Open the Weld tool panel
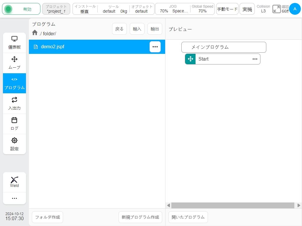 (14, 182)
